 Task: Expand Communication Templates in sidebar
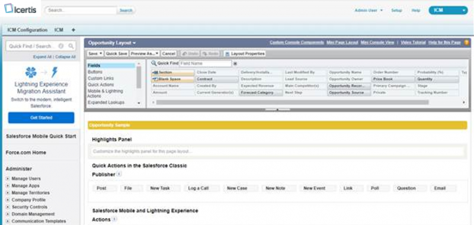(x=8, y=221)
